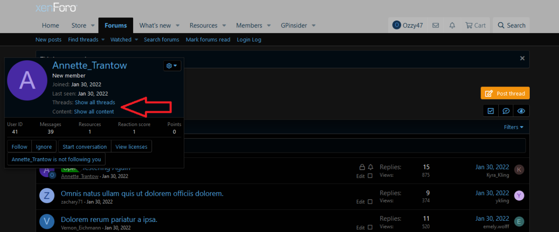
Task: Tick checkbox for Annette_Trantow's thread
Action: [370, 176]
